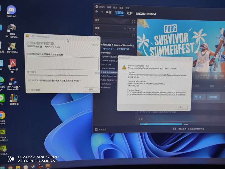Click the downloads icon in Steam bottom bar
Viewport: 225px width, 169px height.
coord(174,129)
